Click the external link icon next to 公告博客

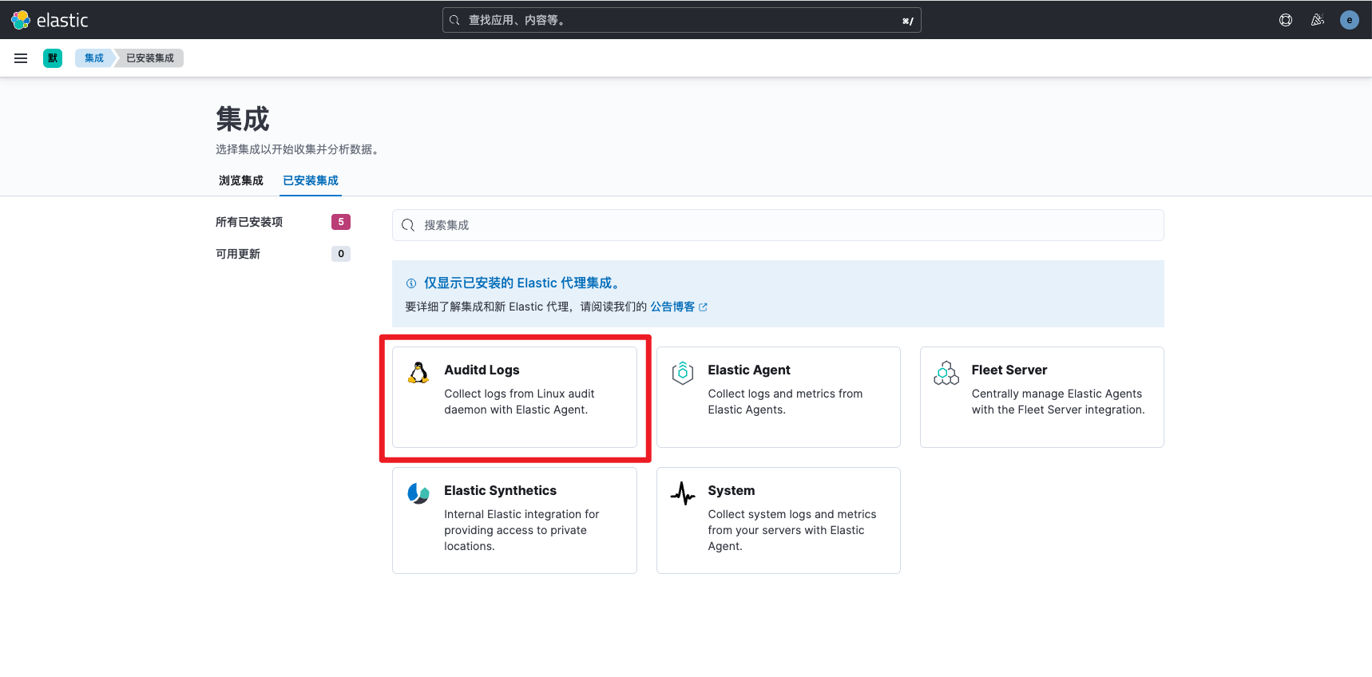(x=703, y=307)
